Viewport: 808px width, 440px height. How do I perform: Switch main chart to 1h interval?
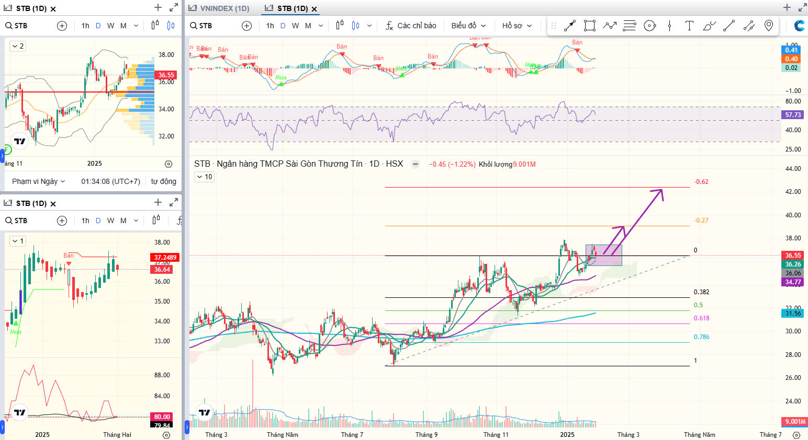(270, 26)
